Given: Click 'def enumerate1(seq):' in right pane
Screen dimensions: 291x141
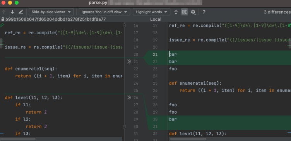Looking at the screenshot, I should (195, 83).
